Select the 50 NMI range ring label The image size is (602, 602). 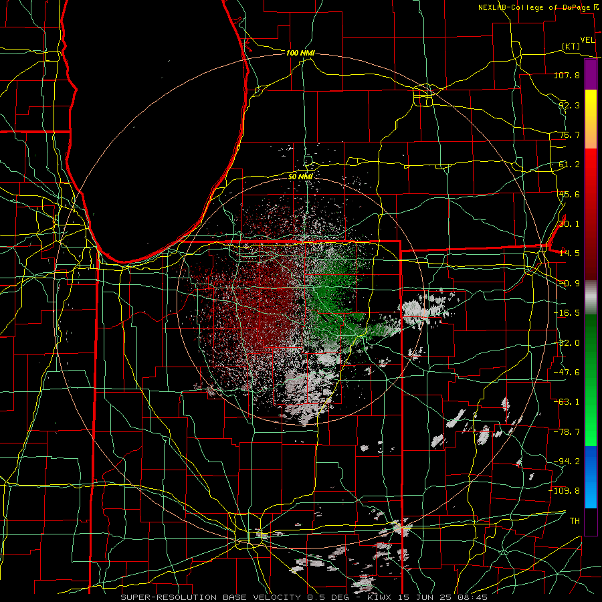click(x=300, y=177)
